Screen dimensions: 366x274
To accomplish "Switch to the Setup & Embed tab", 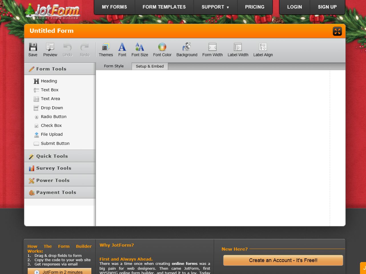I will click(x=150, y=66).
